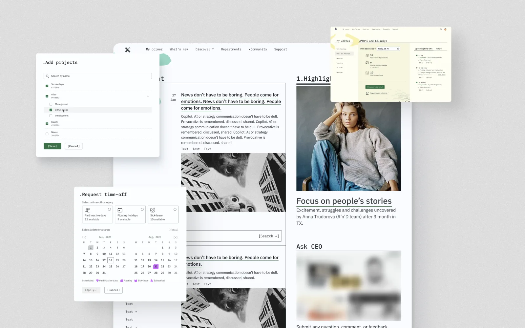Click palm tree icon on Paid inactive days card
The image size is (525, 328).
[x=87, y=210]
